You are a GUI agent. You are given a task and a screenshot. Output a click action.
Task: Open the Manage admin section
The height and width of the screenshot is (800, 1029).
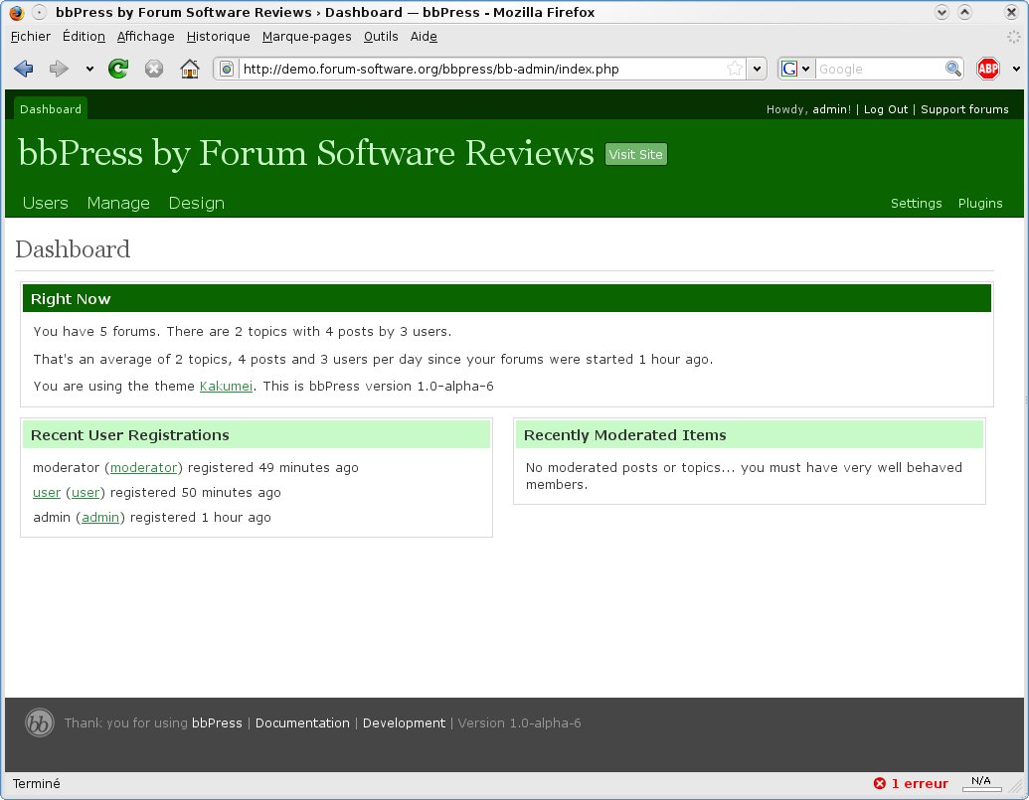click(118, 204)
